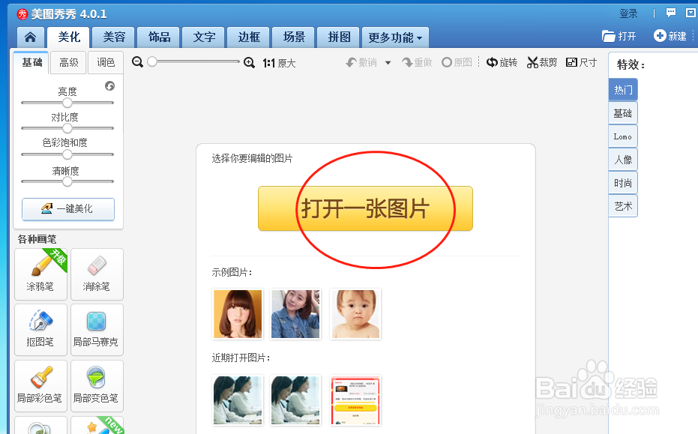Select the 人像 effects category
Viewport: 698px width, 434px height.
coord(623,160)
